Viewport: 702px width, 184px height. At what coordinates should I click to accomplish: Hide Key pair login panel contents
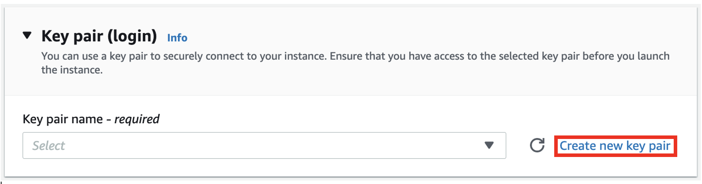pos(27,36)
